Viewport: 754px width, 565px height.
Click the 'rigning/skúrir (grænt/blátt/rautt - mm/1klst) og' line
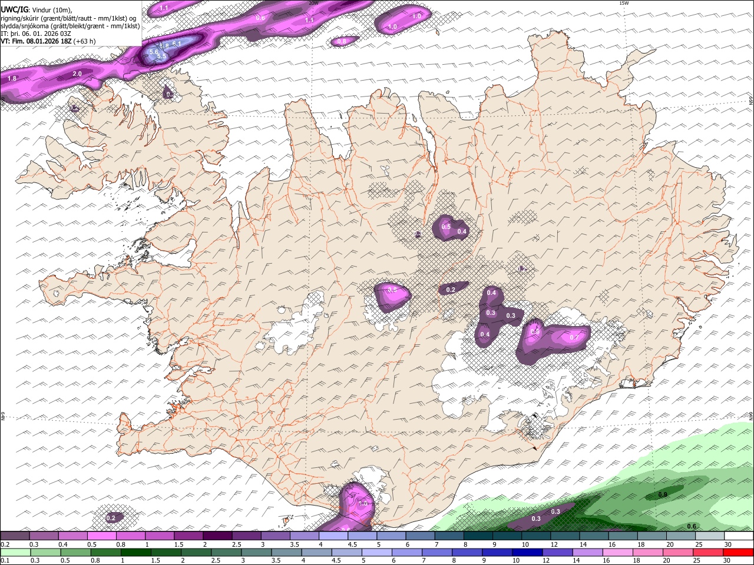click(x=69, y=18)
